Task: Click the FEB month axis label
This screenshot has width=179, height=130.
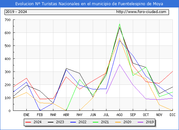Action: 40,115
